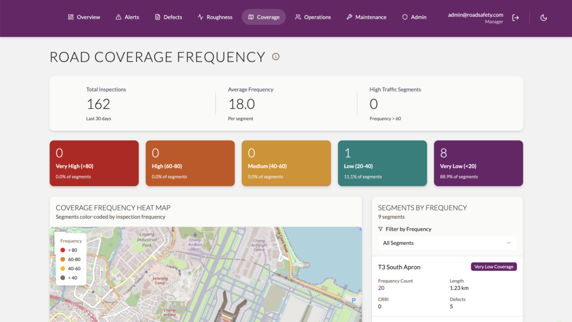Click the red >80 legend swatch
The width and height of the screenshot is (572, 322).
pos(63,250)
